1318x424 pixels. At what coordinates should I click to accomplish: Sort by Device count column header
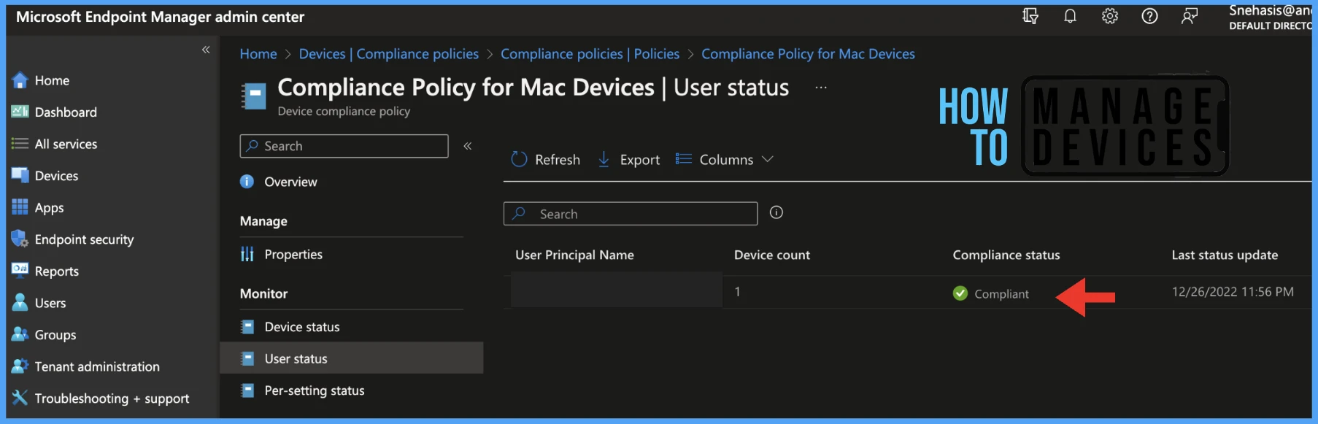tap(772, 255)
